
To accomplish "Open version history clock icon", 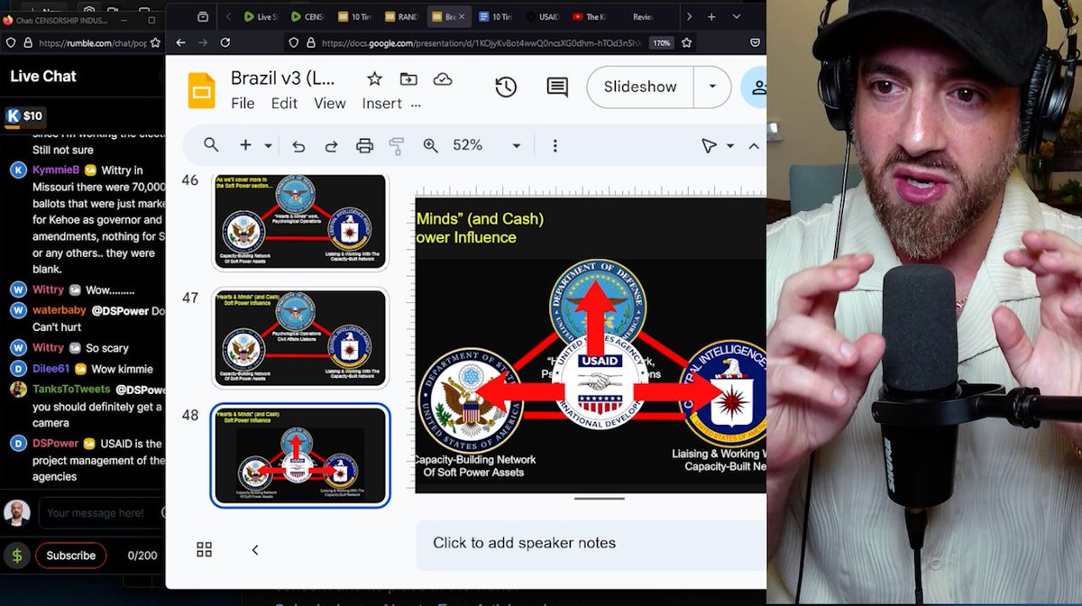I will (x=506, y=87).
